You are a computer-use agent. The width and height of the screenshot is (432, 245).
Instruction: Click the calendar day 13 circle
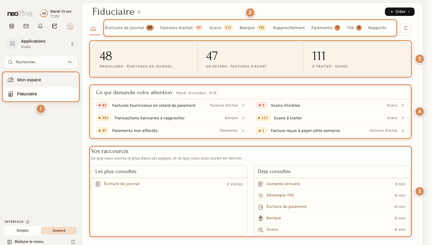[x=44, y=13]
